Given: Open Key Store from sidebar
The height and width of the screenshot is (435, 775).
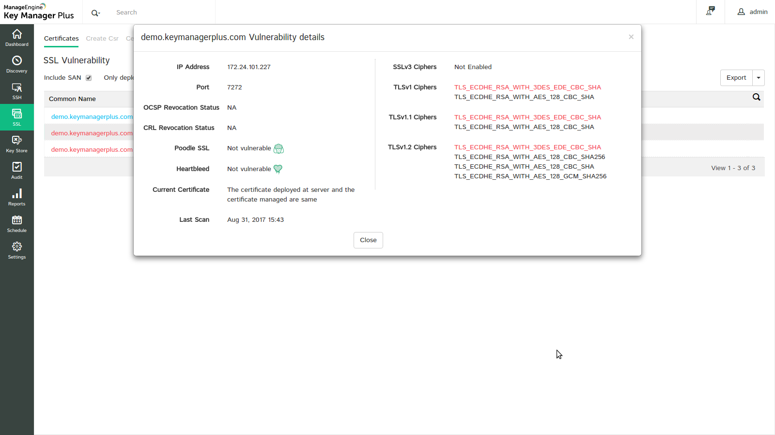Looking at the screenshot, I should click(x=17, y=144).
